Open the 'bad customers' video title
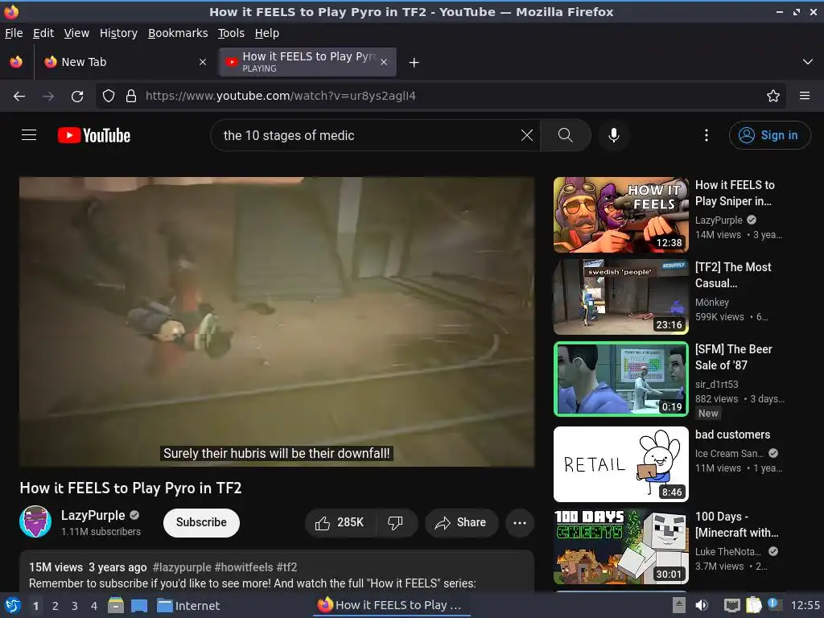This screenshot has height=618, width=824. (732, 435)
